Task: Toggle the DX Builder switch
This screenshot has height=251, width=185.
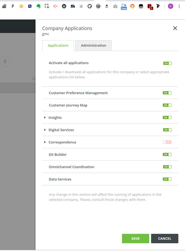Action: coord(167,154)
